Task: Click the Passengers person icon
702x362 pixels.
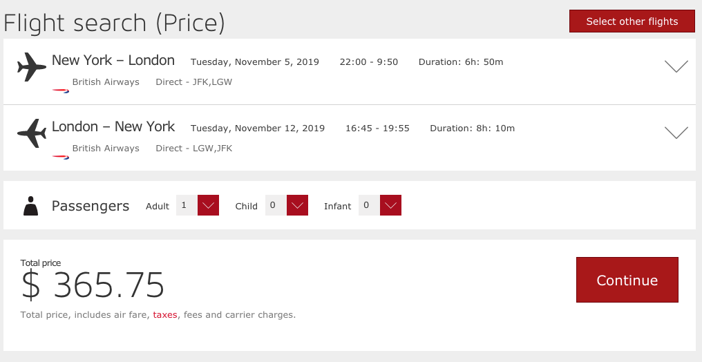Action: click(30, 206)
